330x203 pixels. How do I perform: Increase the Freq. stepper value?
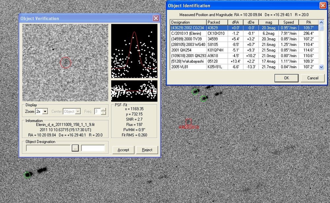tap(103, 110)
